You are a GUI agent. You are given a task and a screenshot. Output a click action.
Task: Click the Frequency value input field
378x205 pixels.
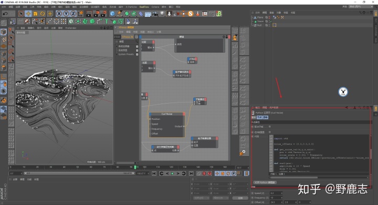pos(276,198)
